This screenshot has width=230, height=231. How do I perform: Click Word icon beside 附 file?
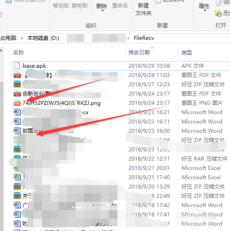pyautogui.click(x=17, y=223)
